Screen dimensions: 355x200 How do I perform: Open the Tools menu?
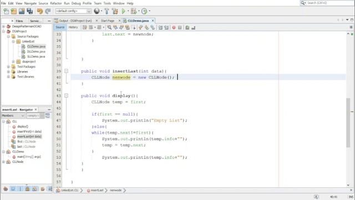107,3
